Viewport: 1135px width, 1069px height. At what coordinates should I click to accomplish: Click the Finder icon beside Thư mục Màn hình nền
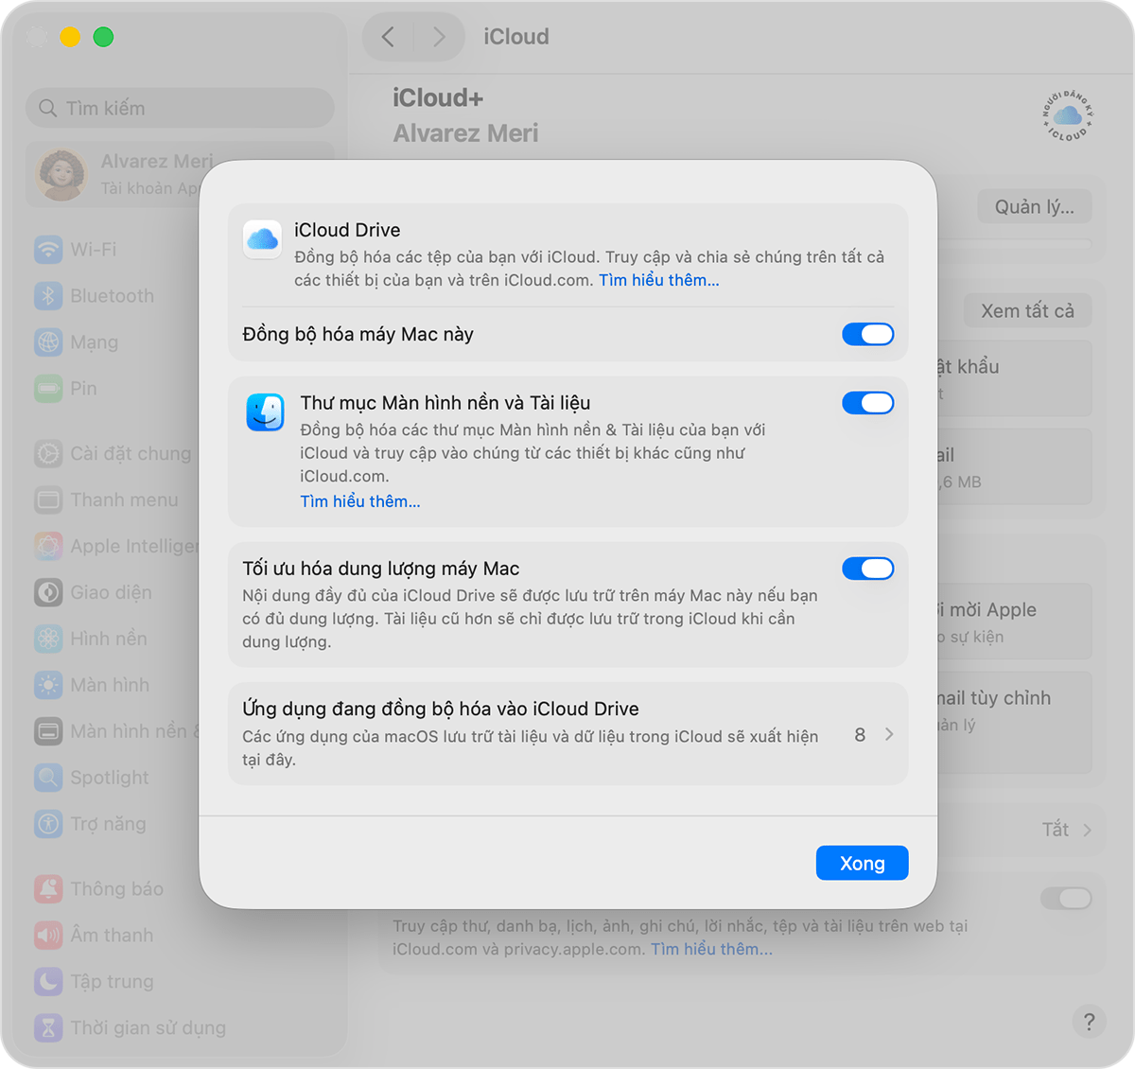pos(265,412)
